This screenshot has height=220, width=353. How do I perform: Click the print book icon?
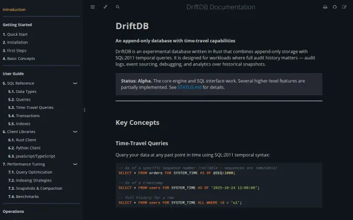(325, 7)
